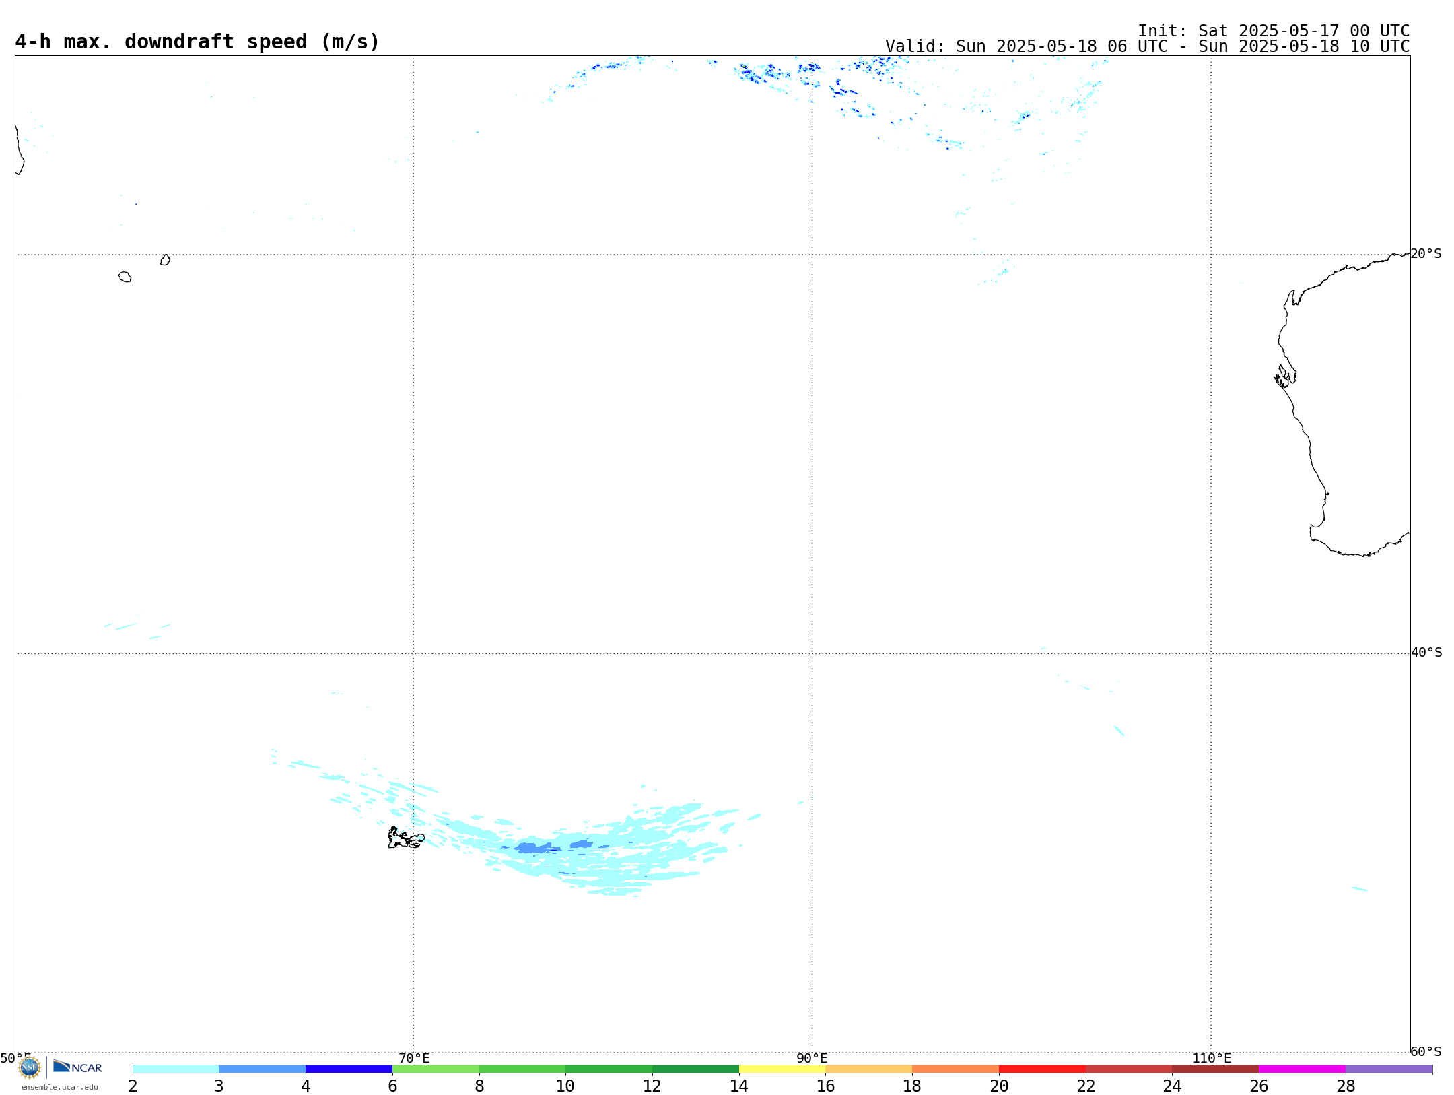Click the NCAR logo
Image resolution: width=1454 pixels, height=1095 pixels.
pos(77,1067)
